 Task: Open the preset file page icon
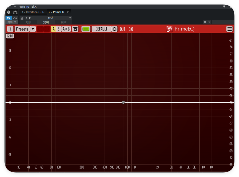pos(22,18)
